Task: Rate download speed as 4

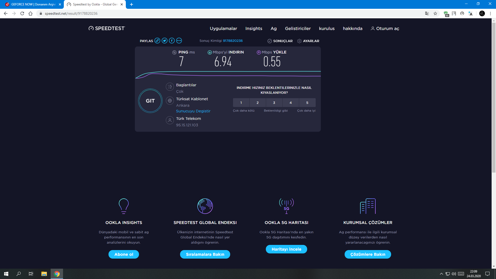Action: (291, 103)
